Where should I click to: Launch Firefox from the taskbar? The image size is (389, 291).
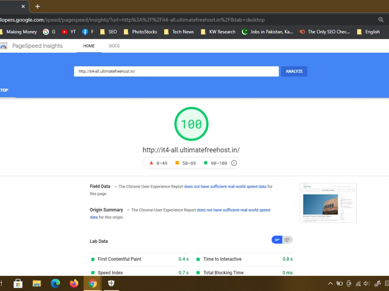point(74,283)
